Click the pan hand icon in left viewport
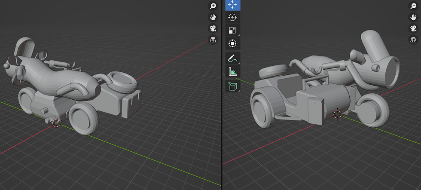Image resolution: width=421 pixels, height=190 pixels. [213, 18]
